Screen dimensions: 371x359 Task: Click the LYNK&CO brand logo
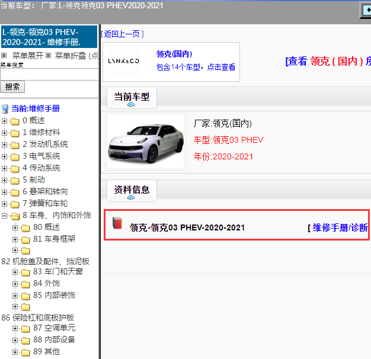[123, 61]
